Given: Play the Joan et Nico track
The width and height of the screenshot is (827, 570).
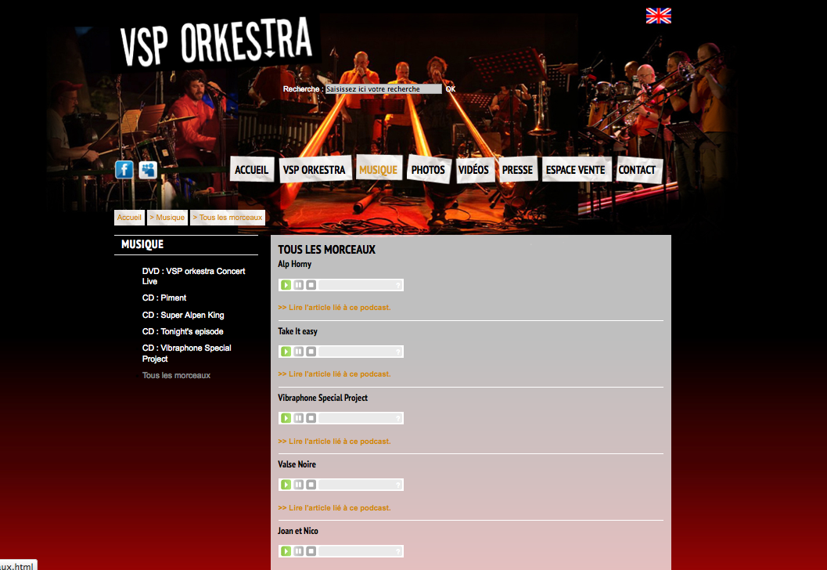Looking at the screenshot, I should click(286, 551).
